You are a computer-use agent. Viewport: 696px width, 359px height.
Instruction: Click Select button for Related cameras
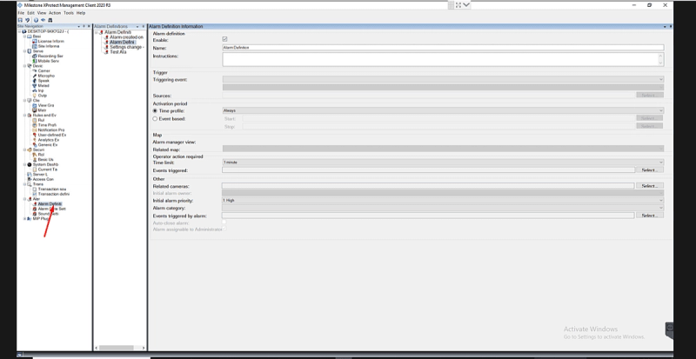click(649, 186)
